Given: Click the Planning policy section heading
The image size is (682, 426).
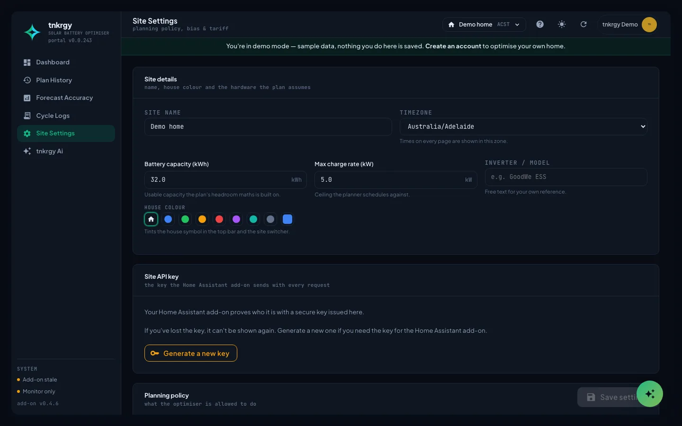Looking at the screenshot, I should 167,395.
